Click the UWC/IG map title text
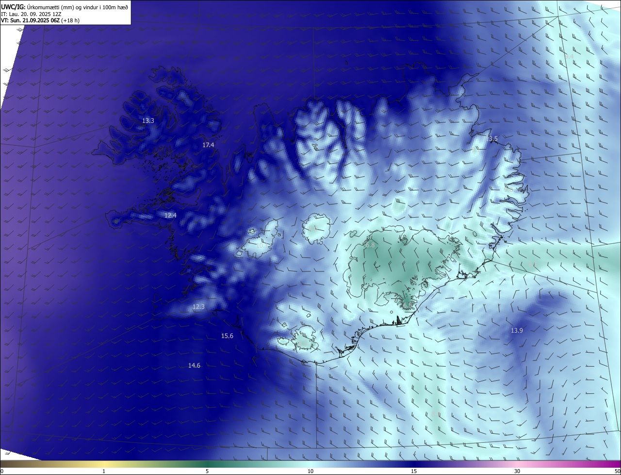This screenshot has height=475, width=621. pyautogui.click(x=65, y=7)
